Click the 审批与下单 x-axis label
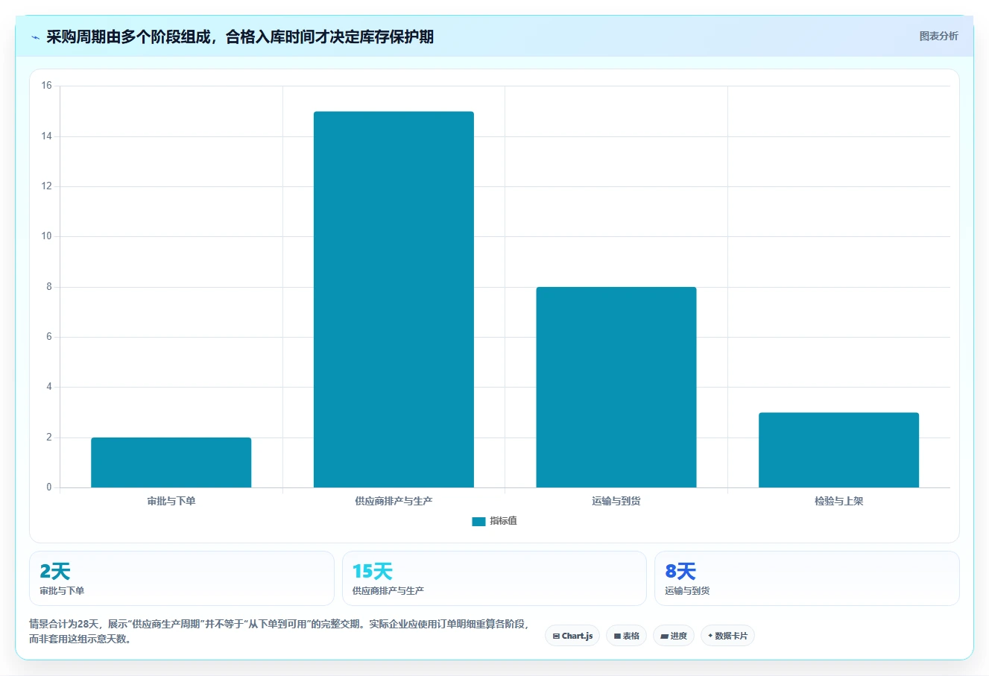The height and width of the screenshot is (676, 989). pos(171,501)
